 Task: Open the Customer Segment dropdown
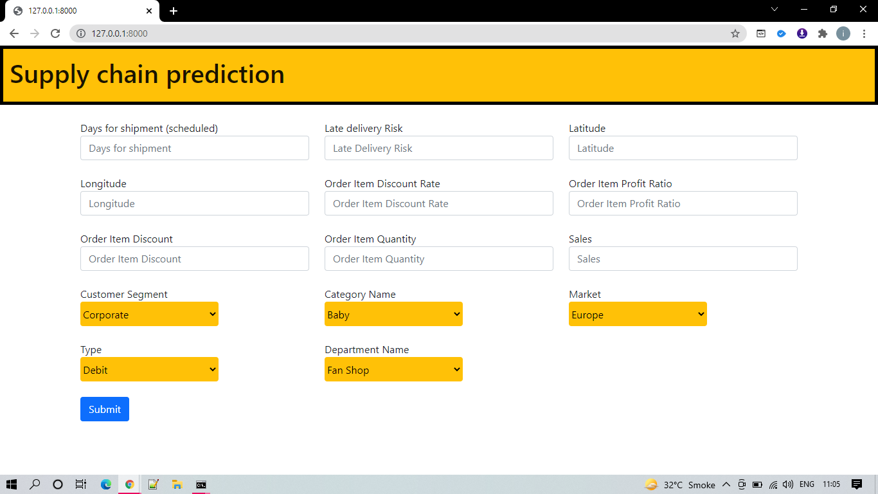pos(149,314)
